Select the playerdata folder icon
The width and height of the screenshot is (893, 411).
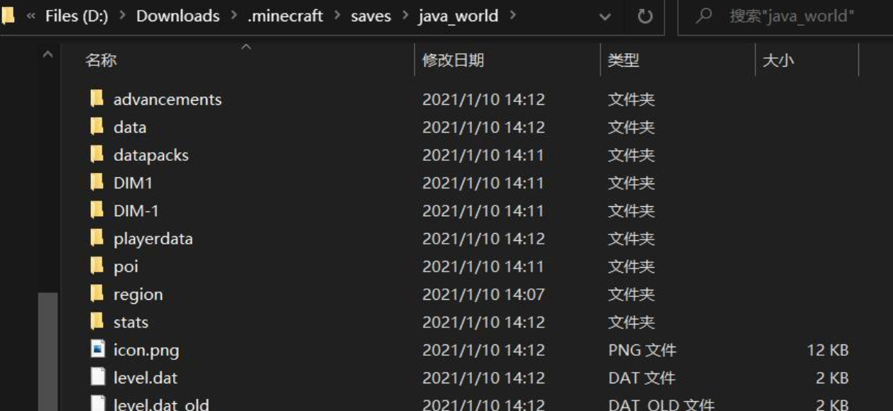(97, 238)
